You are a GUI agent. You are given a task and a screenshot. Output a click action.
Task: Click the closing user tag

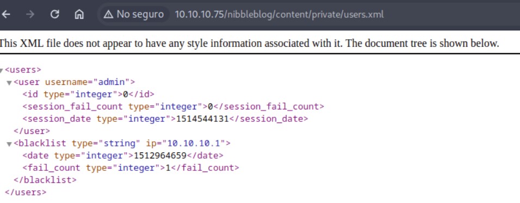pyautogui.click(x=32, y=131)
